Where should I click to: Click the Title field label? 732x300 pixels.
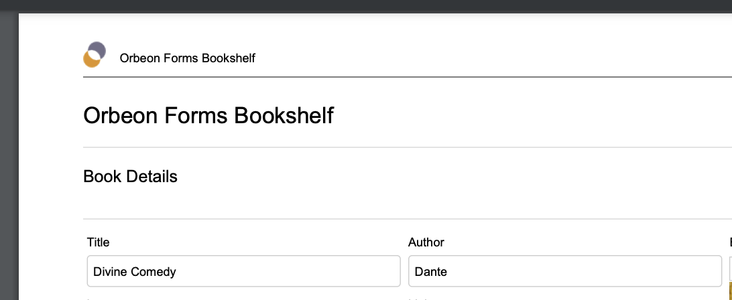click(x=98, y=242)
